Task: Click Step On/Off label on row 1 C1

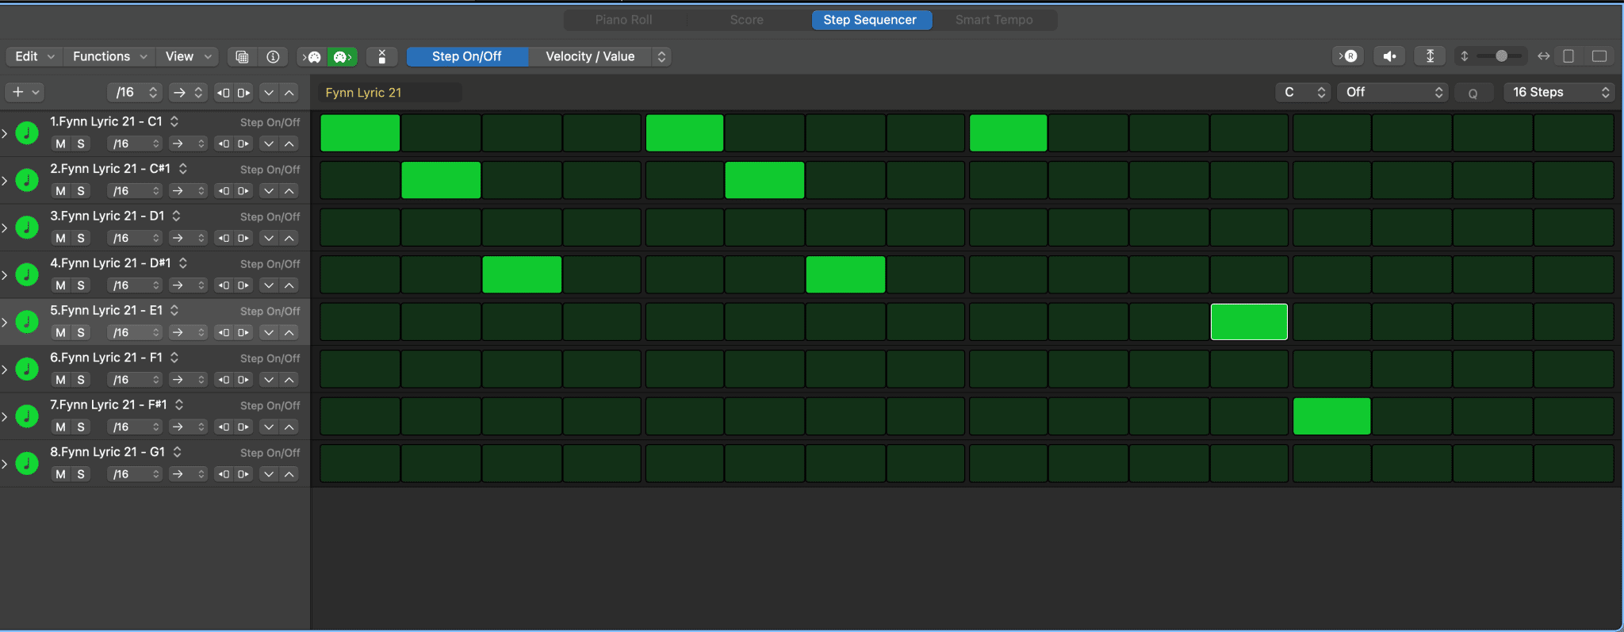Action: tap(270, 122)
